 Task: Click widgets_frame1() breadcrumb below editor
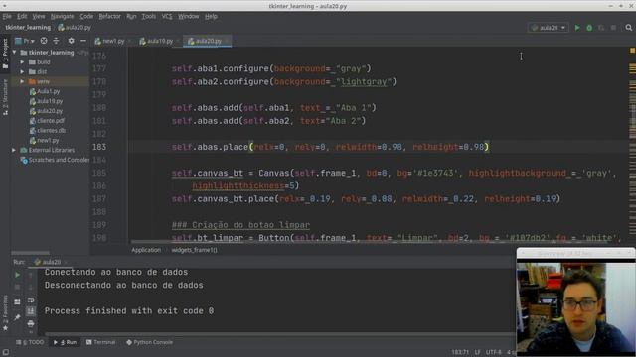pyautogui.click(x=194, y=250)
